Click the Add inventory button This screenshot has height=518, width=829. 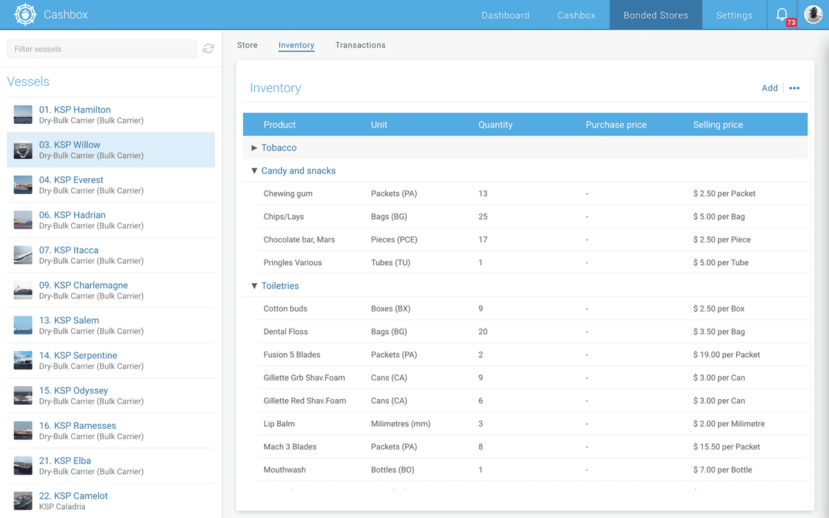click(x=769, y=88)
